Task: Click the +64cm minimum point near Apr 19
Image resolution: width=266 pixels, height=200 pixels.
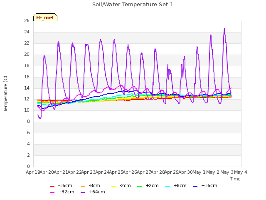Action: tap(40, 119)
